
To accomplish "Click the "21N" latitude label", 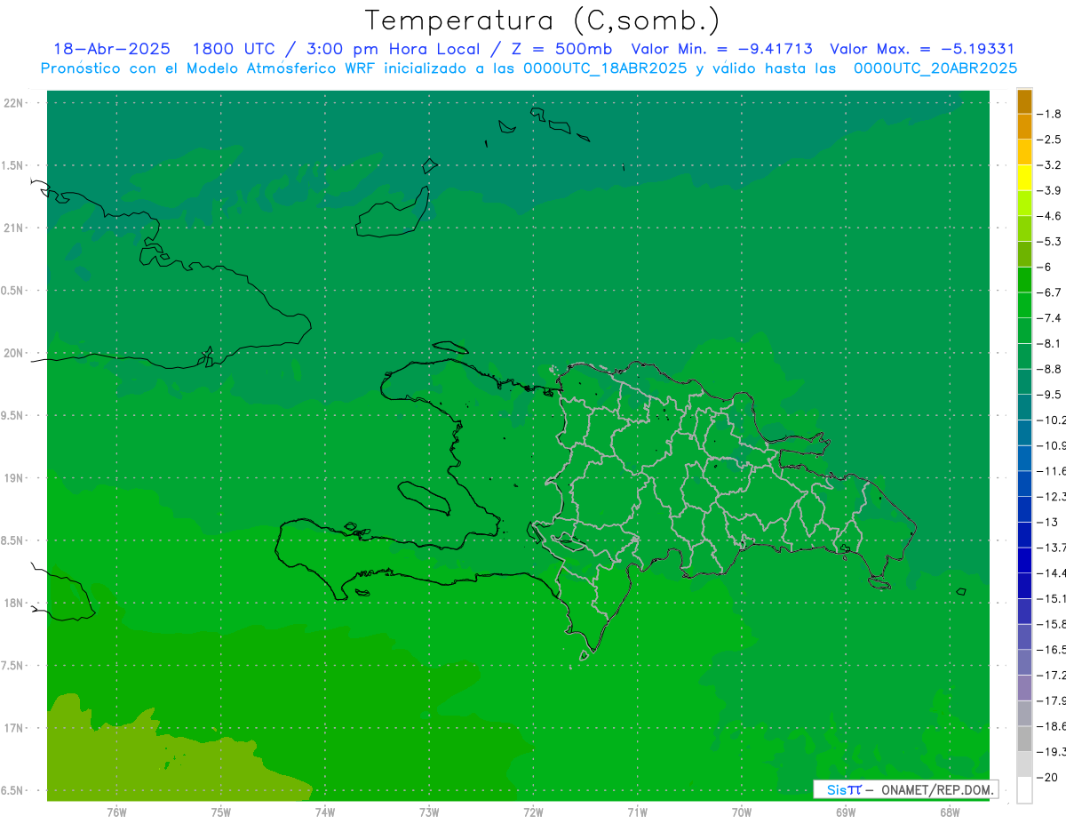I will coord(14,228).
